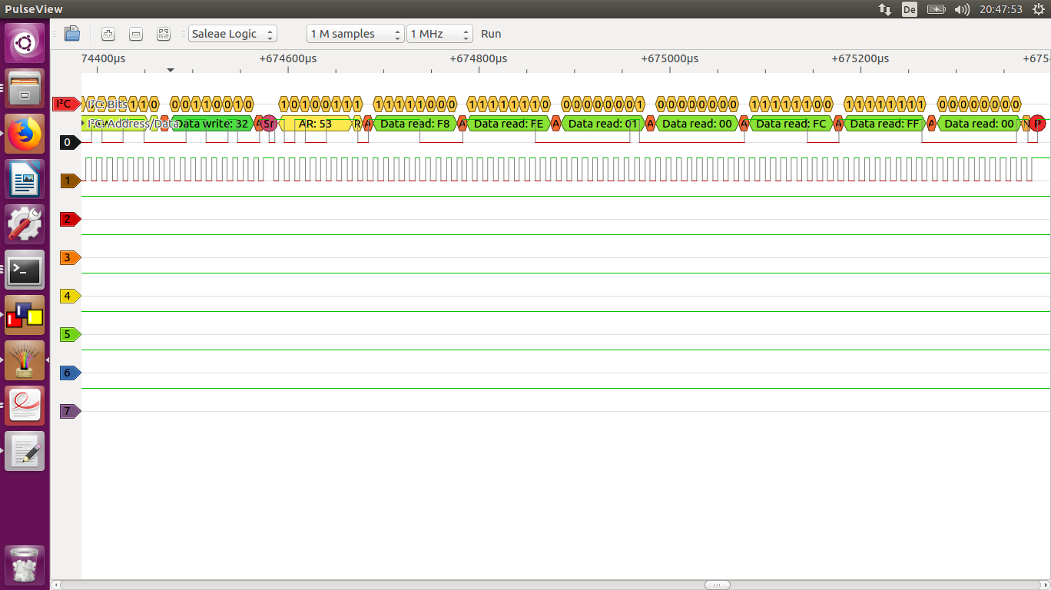The image size is (1051, 590).
Task: Open the system gear menu
Action: [1039, 9]
